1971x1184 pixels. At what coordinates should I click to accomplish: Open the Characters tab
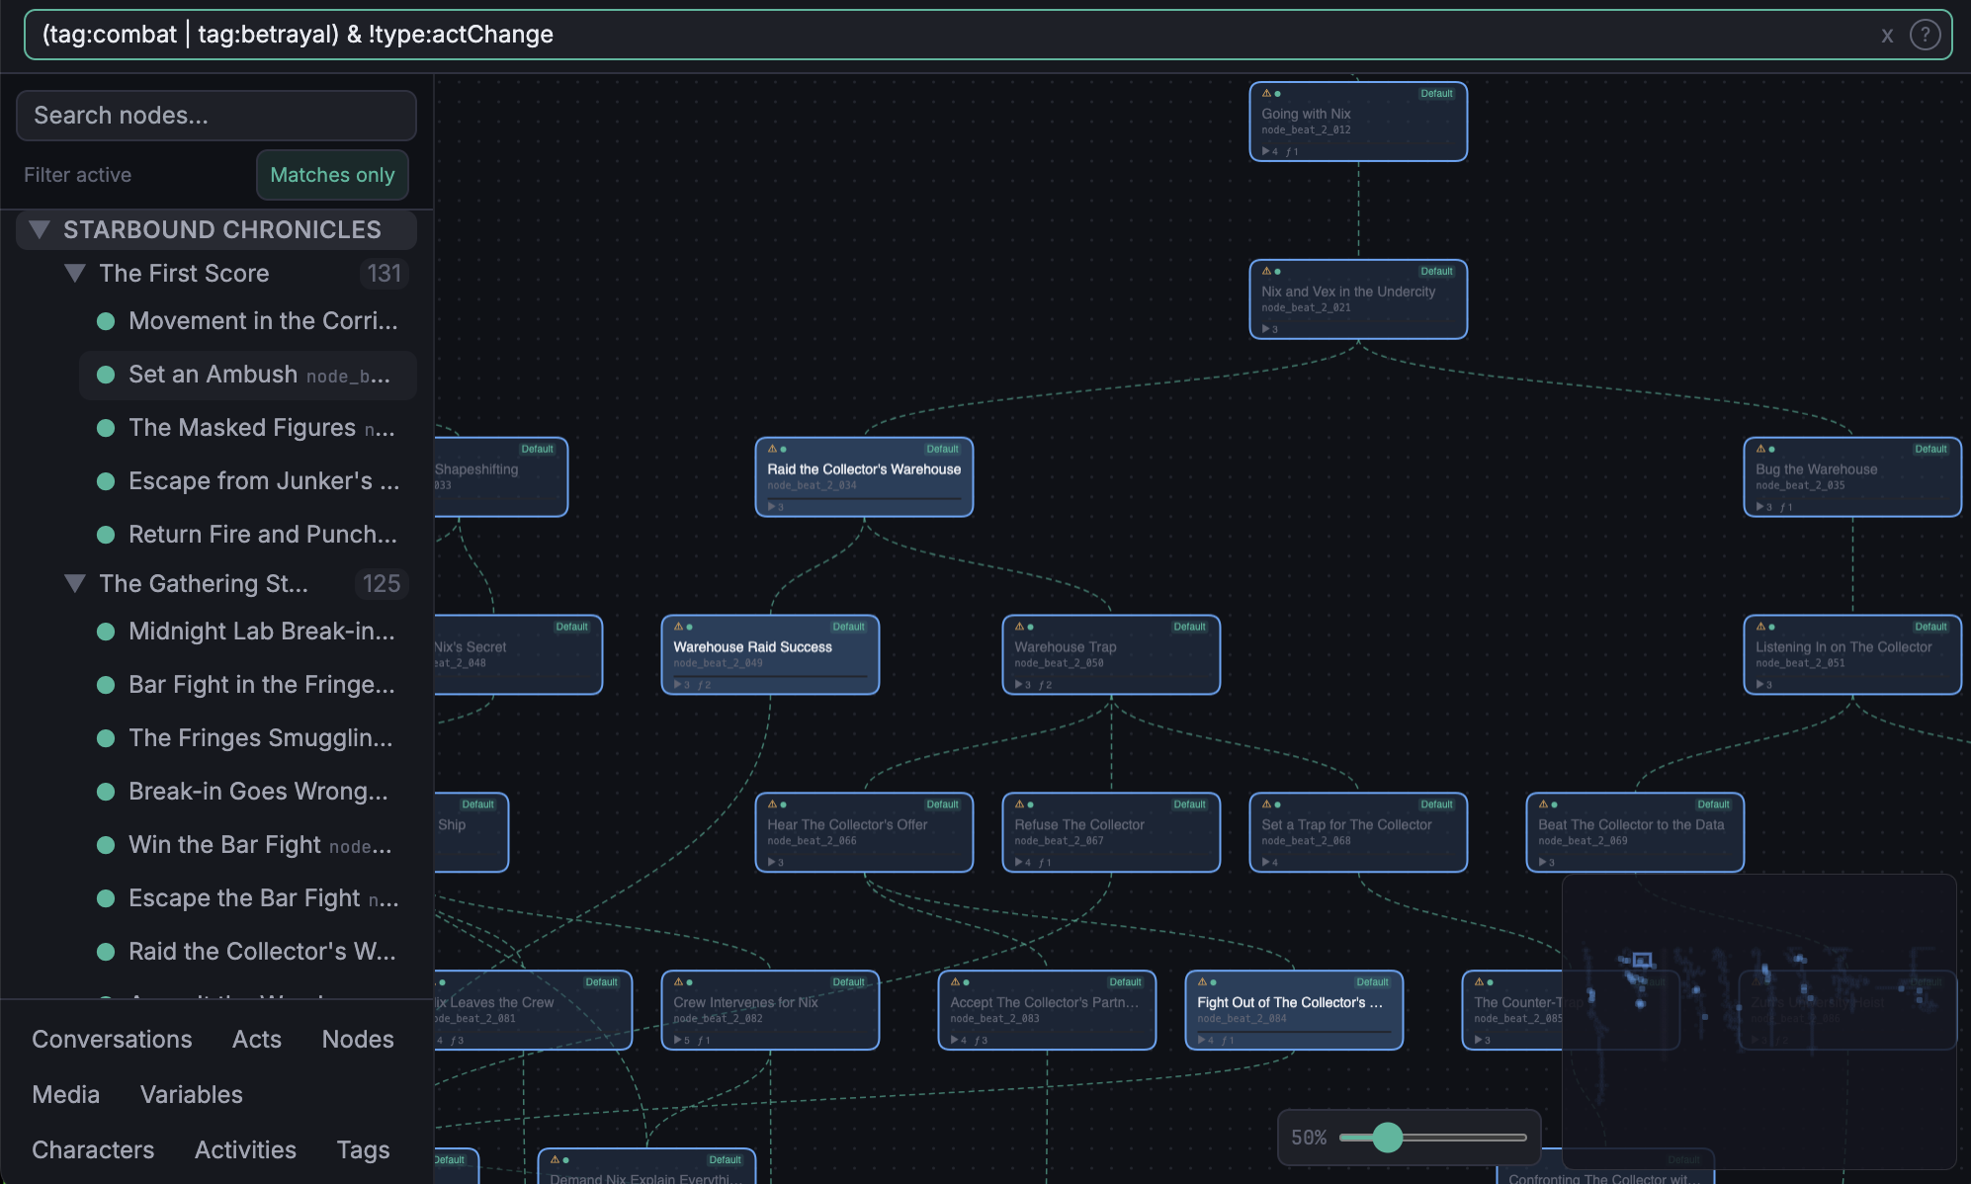tap(93, 1149)
